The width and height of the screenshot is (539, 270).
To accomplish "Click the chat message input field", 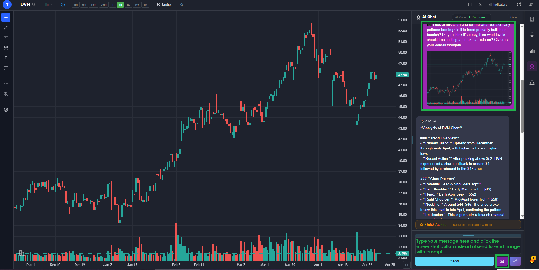I will [468, 246].
